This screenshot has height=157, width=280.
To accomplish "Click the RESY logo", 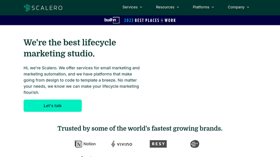I will pyautogui.click(x=158, y=144).
